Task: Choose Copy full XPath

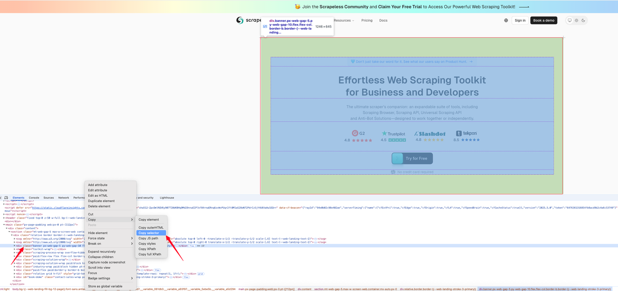Action: click(150, 254)
